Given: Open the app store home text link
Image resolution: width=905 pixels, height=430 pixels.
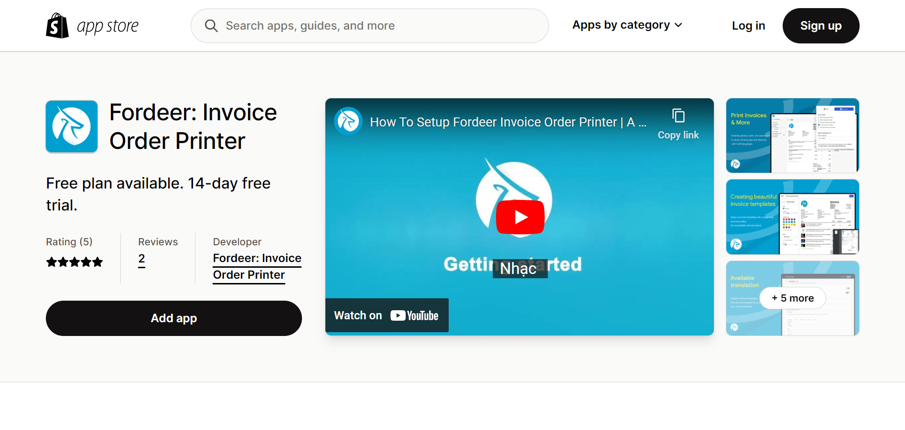Looking at the screenshot, I should click(108, 26).
